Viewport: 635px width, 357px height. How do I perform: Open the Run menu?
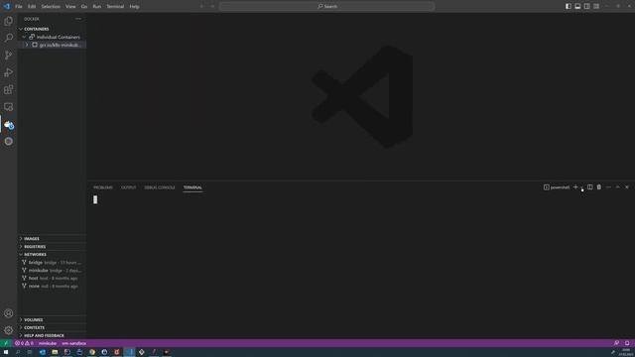pos(97,7)
